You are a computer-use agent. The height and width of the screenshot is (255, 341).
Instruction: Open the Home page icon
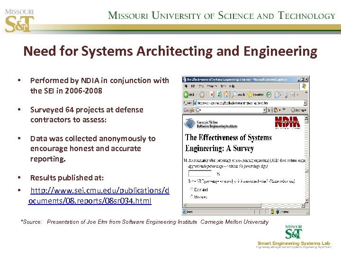point(226,94)
